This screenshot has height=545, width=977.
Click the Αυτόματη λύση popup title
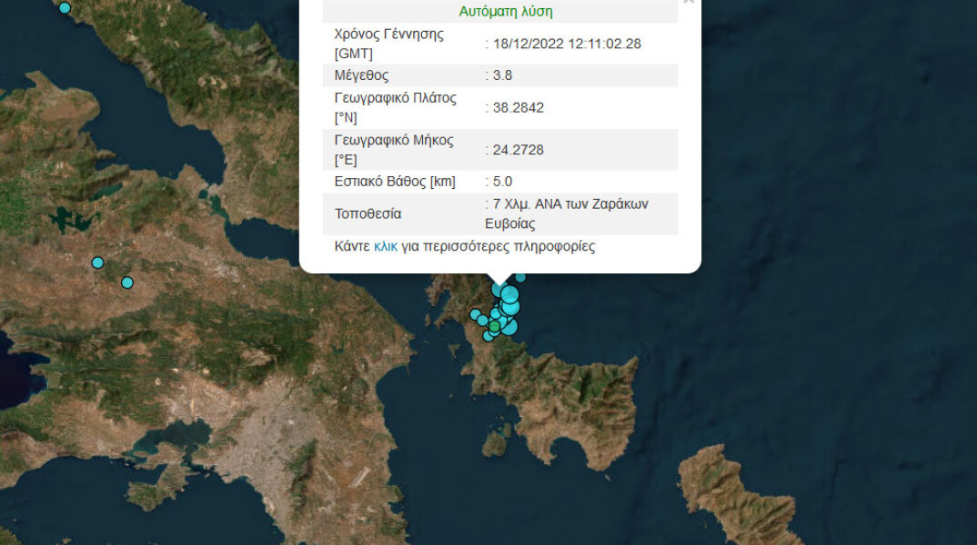tap(507, 11)
